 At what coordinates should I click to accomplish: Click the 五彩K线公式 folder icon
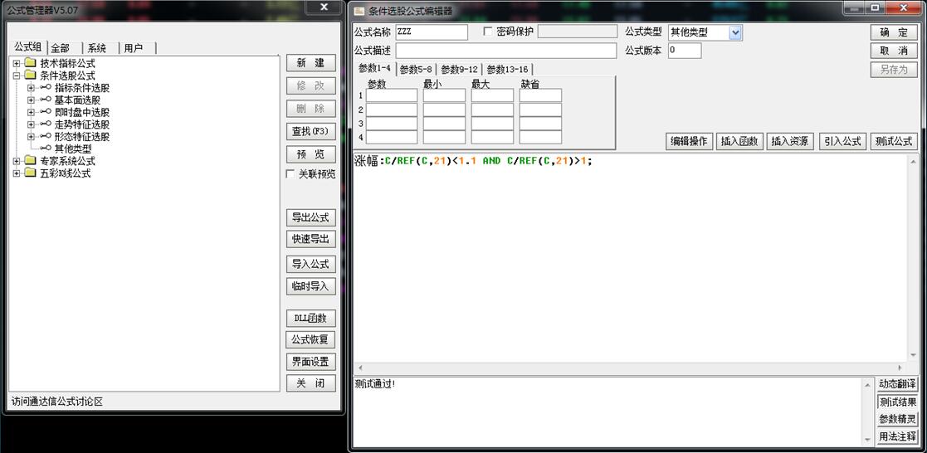(30, 173)
